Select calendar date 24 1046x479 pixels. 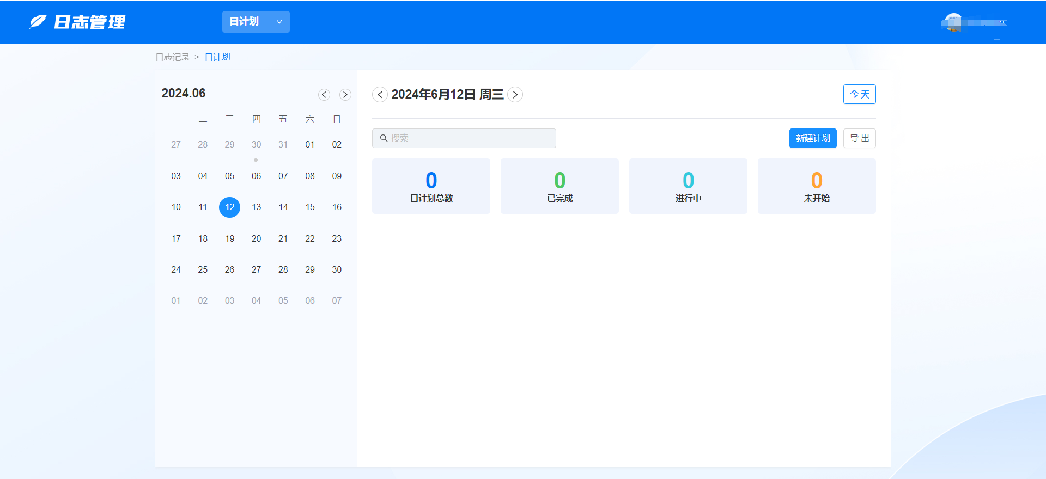176,270
